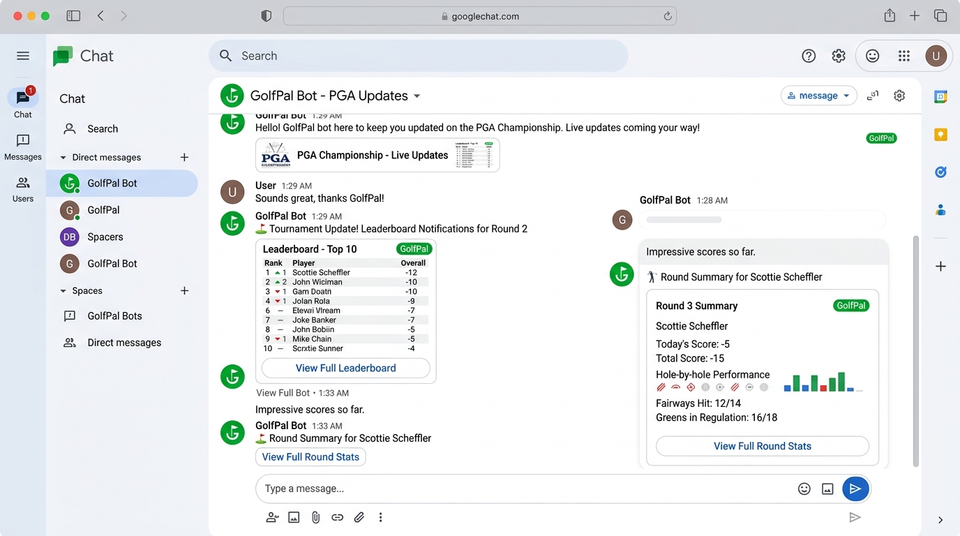Click Scottie Scheffler leaderboard row
The height and width of the screenshot is (536, 960).
[345, 273]
